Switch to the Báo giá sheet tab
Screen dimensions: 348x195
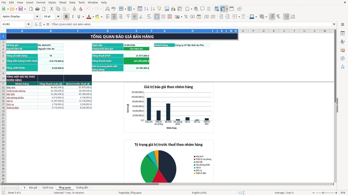tap(33, 187)
